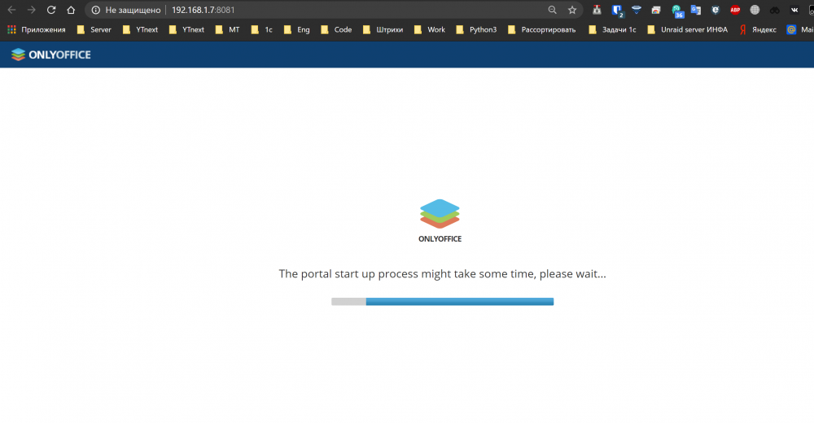Click the center ONLYOFFICE stacked-layers logo

440,220
